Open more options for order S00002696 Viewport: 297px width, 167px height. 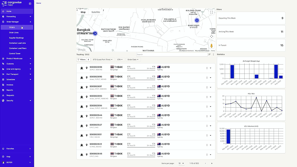pyautogui.click(x=207, y=78)
